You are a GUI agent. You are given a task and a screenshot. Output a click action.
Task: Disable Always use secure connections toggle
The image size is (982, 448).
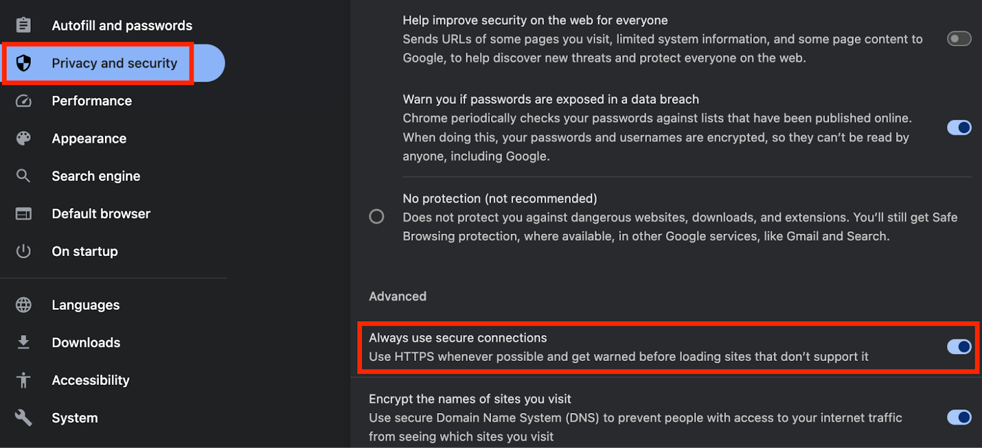[x=959, y=347]
